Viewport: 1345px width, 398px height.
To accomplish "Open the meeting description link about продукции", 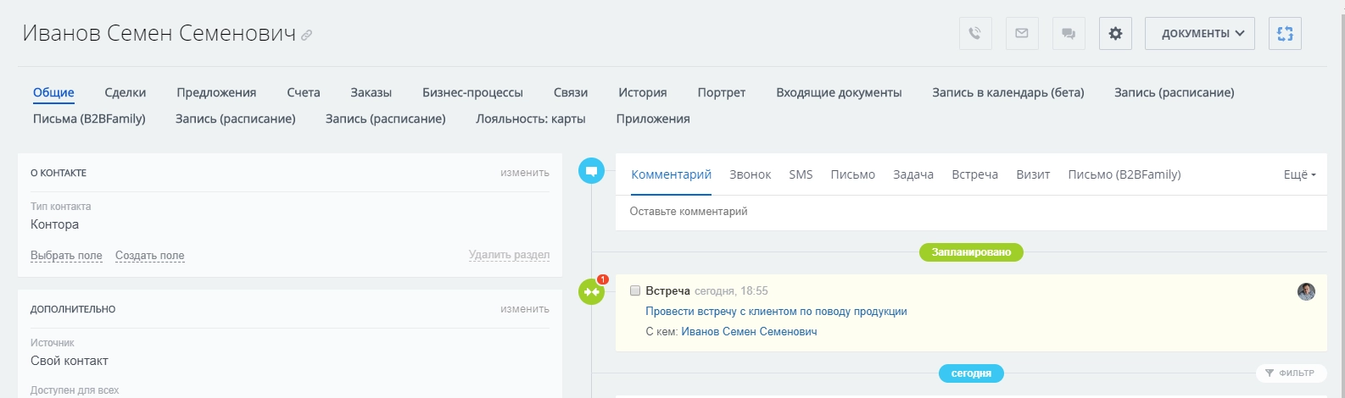I will (777, 312).
